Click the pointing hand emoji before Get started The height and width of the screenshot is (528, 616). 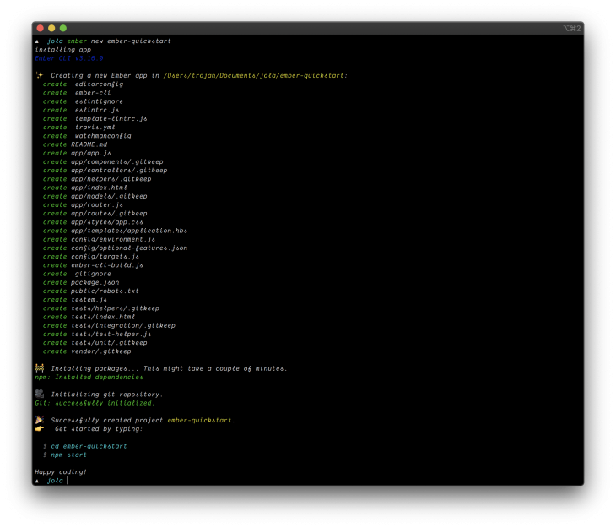pos(40,428)
